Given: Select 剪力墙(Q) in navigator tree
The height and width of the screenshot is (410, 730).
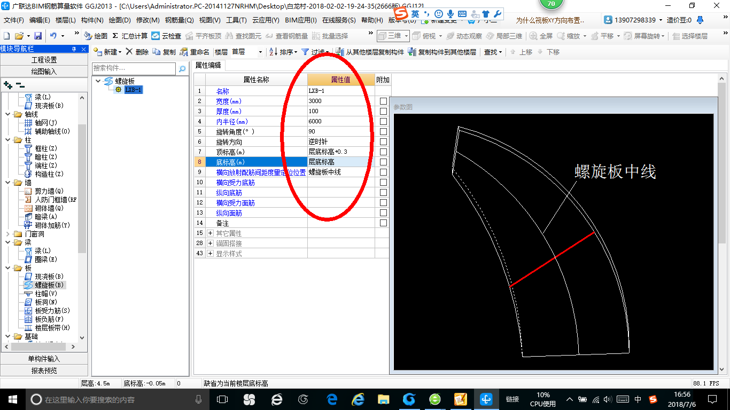Looking at the screenshot, I should point(49,191).
